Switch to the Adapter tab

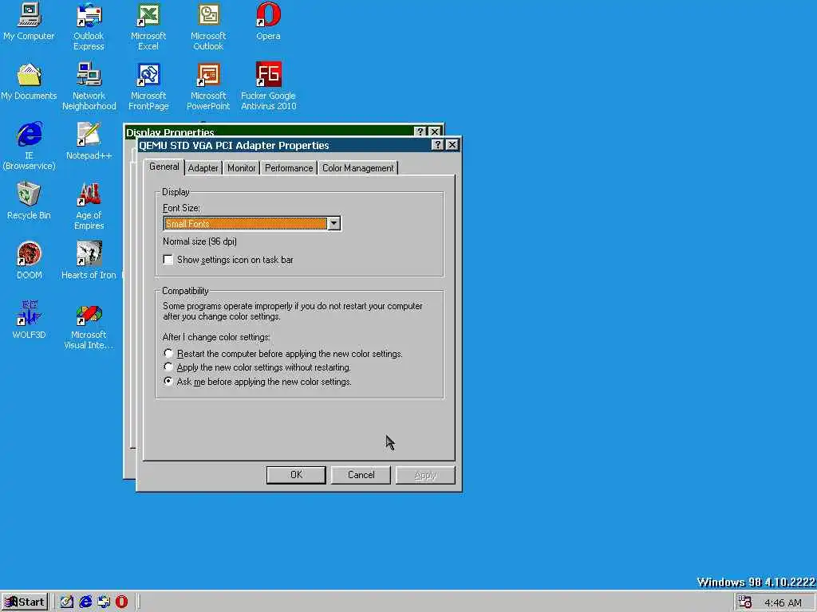click(203, 168)
